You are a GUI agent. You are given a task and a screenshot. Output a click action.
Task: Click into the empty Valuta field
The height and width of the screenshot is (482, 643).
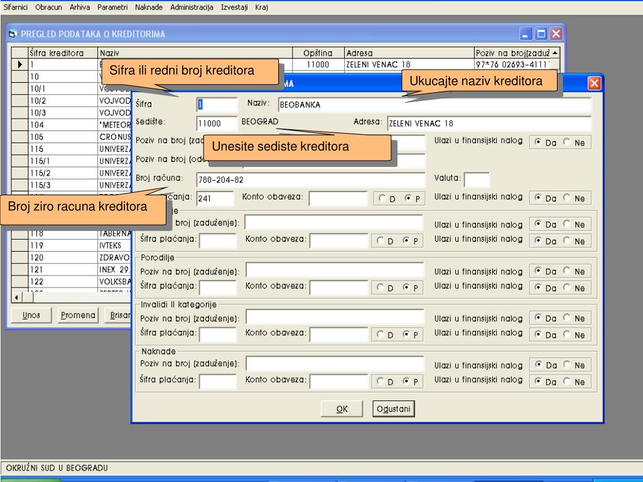pyautogui.click(x=477, y=180)
